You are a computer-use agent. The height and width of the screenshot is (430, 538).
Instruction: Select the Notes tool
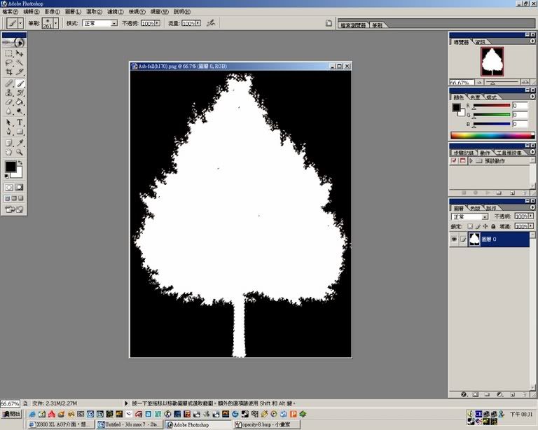[x=9, y=143]
